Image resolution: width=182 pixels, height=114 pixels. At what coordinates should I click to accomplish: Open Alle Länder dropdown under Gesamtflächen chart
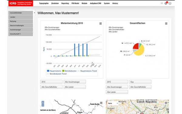click(117, 92)
